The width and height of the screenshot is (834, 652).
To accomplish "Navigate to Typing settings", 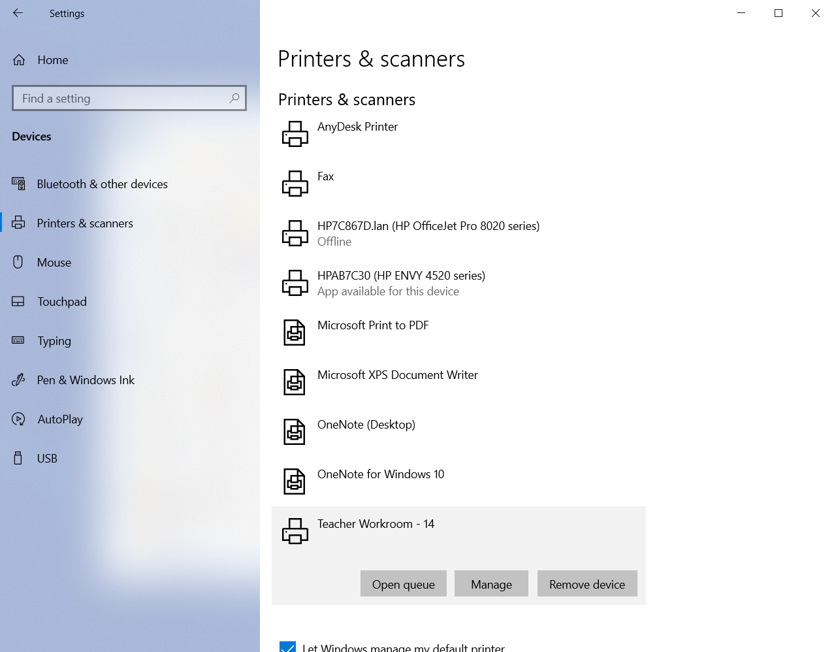I will pos(54,341).
